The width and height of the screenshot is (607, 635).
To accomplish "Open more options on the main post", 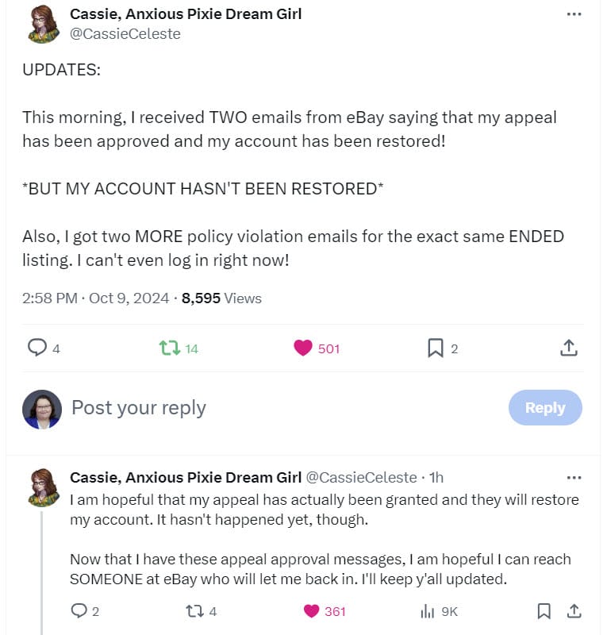I will 574,14.
